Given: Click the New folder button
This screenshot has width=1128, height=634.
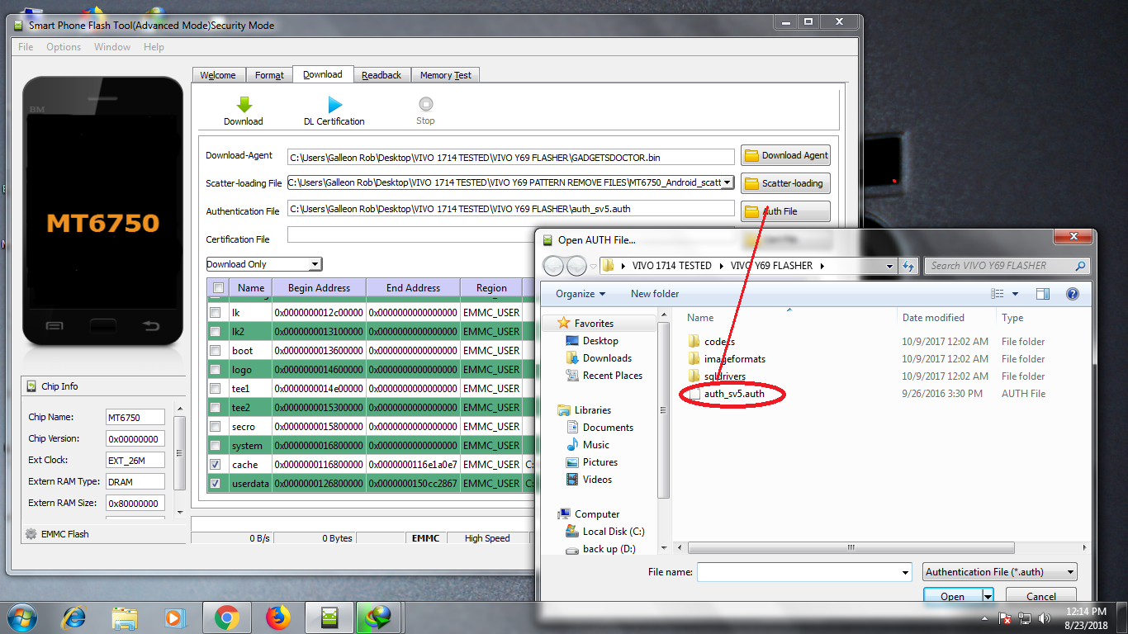Looking at the screenshot, I should 655,294.
